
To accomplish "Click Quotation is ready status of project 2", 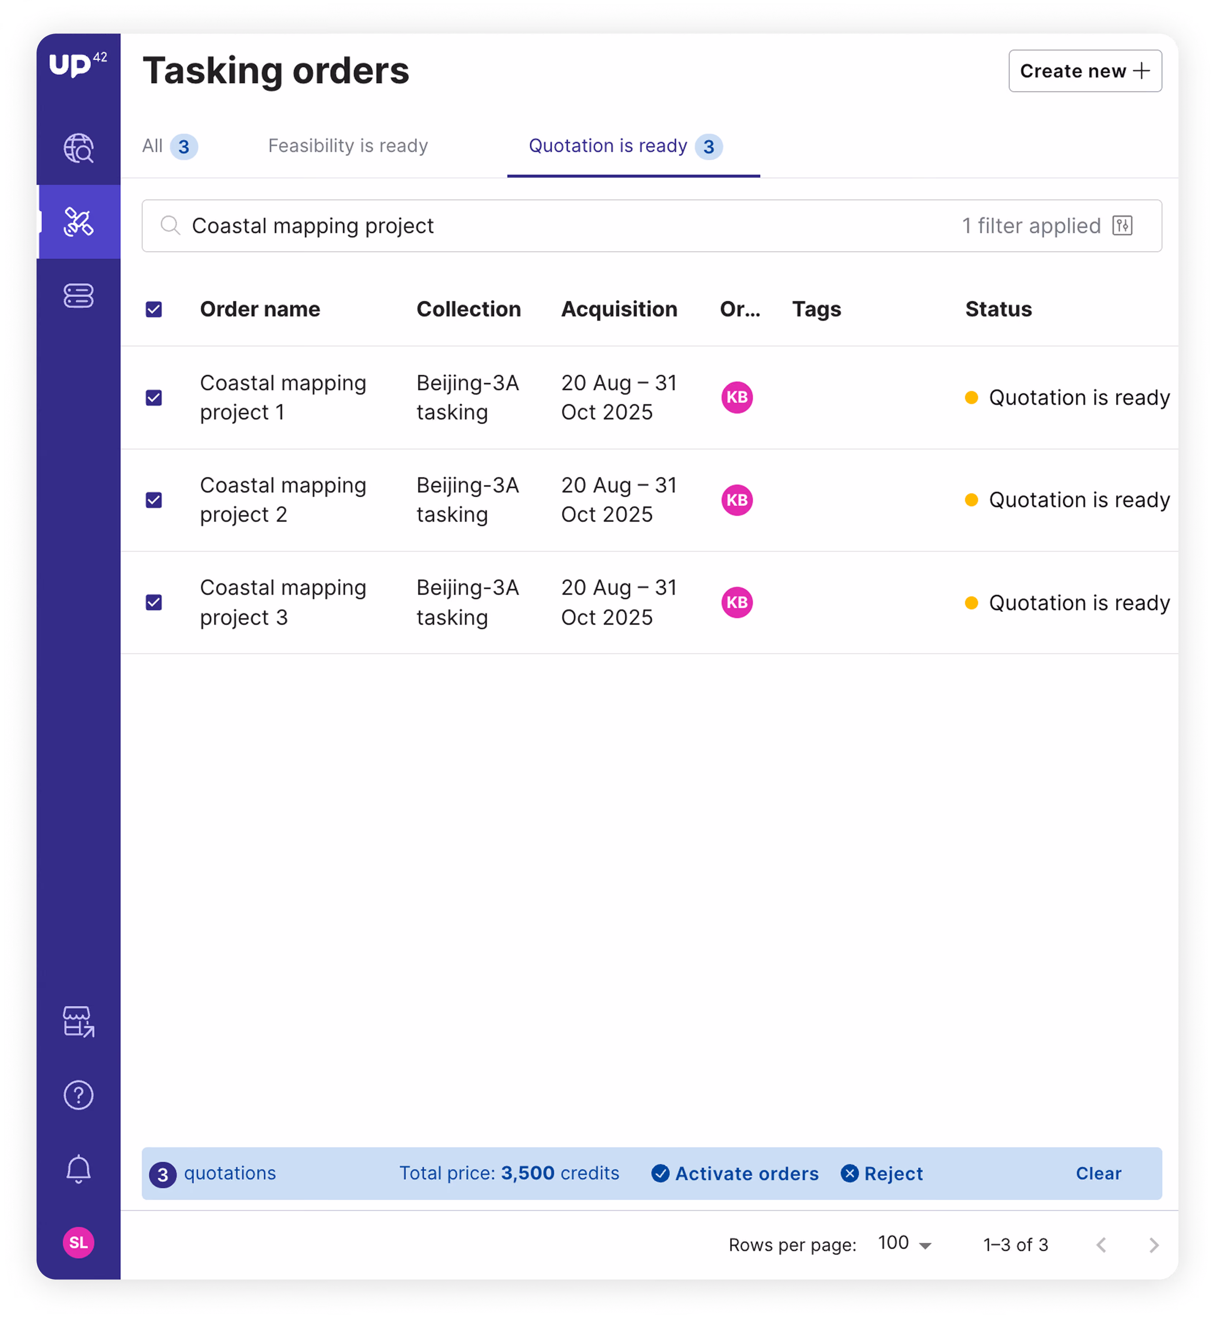I will coord(1068,500).
